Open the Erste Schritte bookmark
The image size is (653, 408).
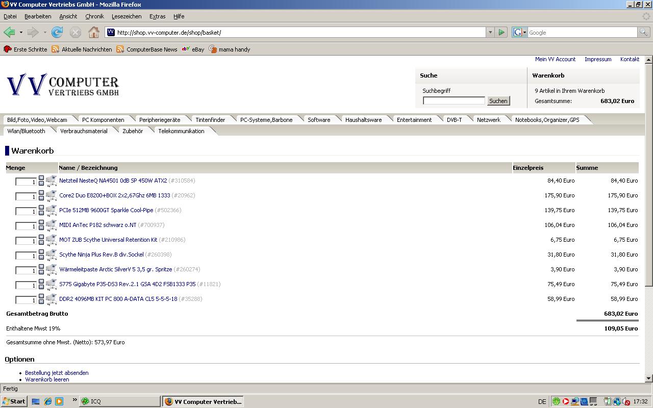(26, 49)
